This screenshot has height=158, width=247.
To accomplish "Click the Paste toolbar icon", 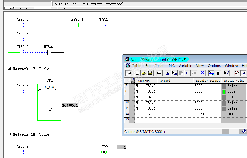I will pyautogui.click(x=181, y=73).
